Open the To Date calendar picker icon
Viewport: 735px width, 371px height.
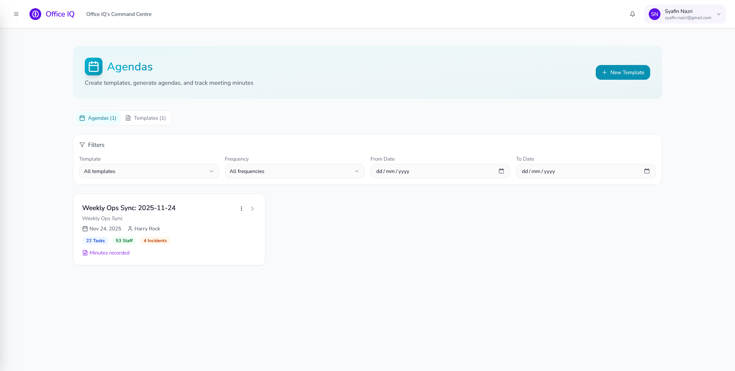coord(647,171)
